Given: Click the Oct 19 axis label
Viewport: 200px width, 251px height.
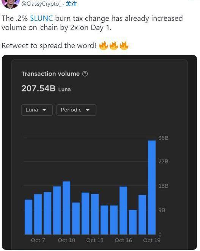Looking at the screenshot, I should 151,240.
